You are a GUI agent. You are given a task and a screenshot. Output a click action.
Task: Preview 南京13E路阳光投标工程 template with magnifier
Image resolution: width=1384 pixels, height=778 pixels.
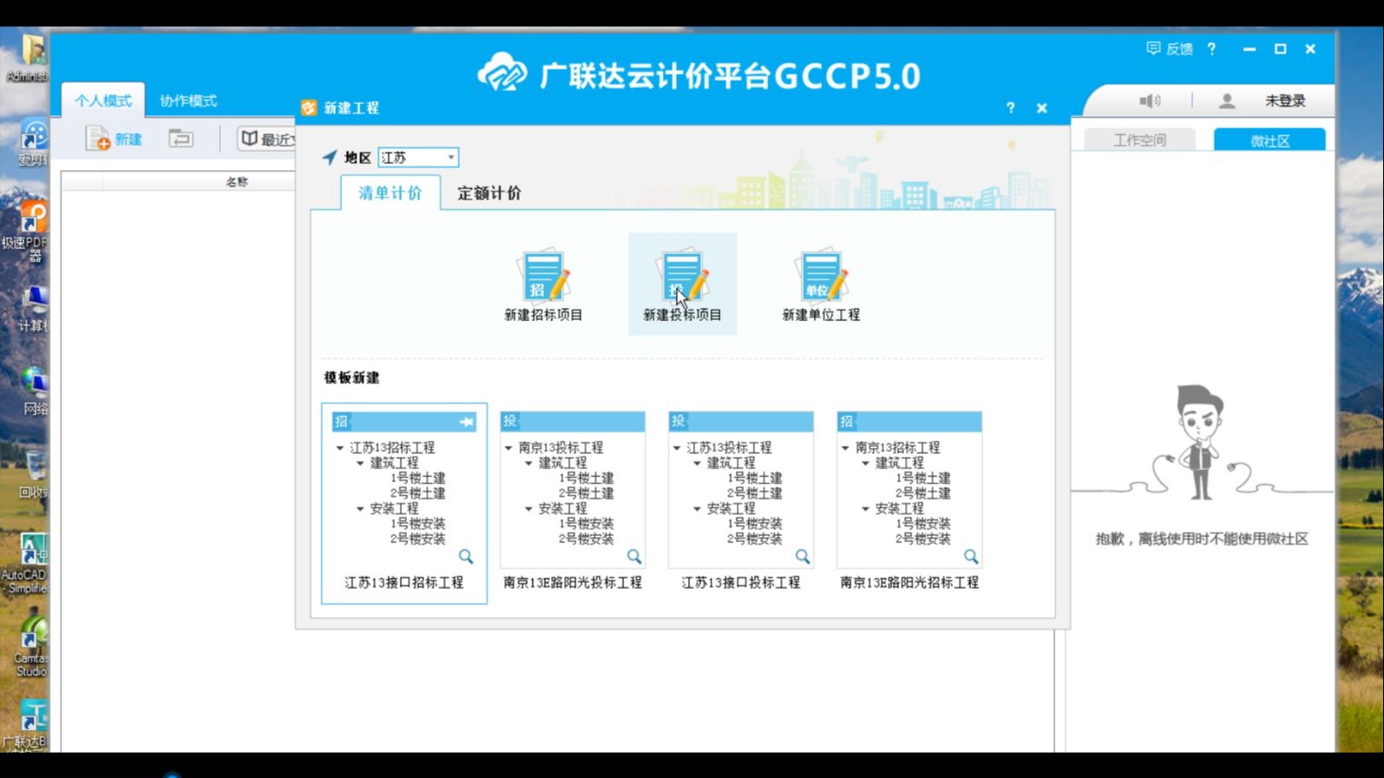click(x=634, y=556)
